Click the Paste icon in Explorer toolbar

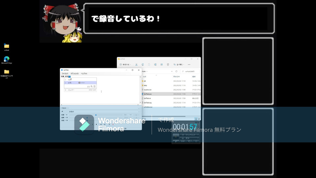(x=149, y=65)
